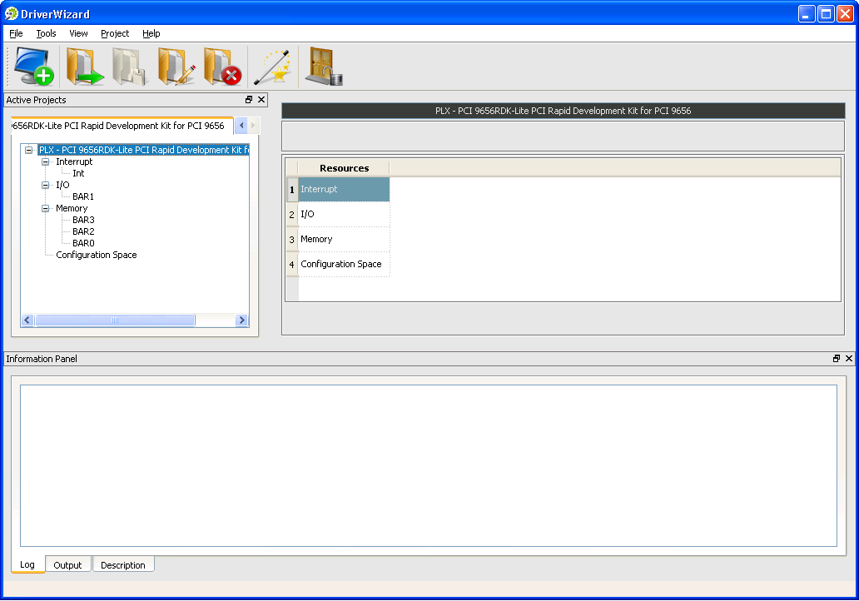Switch to the Log tab
The image size is (859, 601).
click(27, 564)
